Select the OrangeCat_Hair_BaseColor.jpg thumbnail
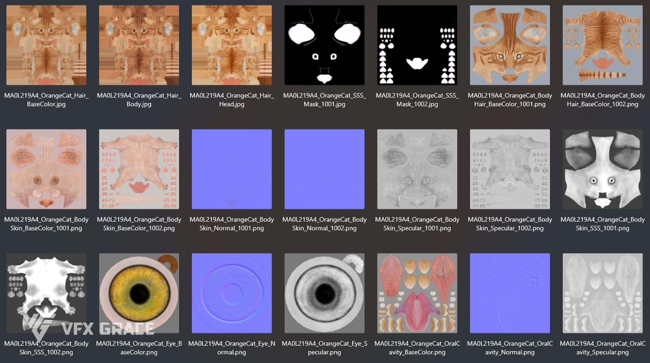Screen dimensions: 650x363 point(46,45)
